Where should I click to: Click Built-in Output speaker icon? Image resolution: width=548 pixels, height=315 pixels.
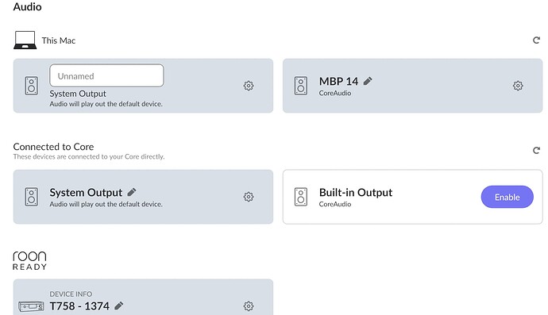(x=301, y=197)
